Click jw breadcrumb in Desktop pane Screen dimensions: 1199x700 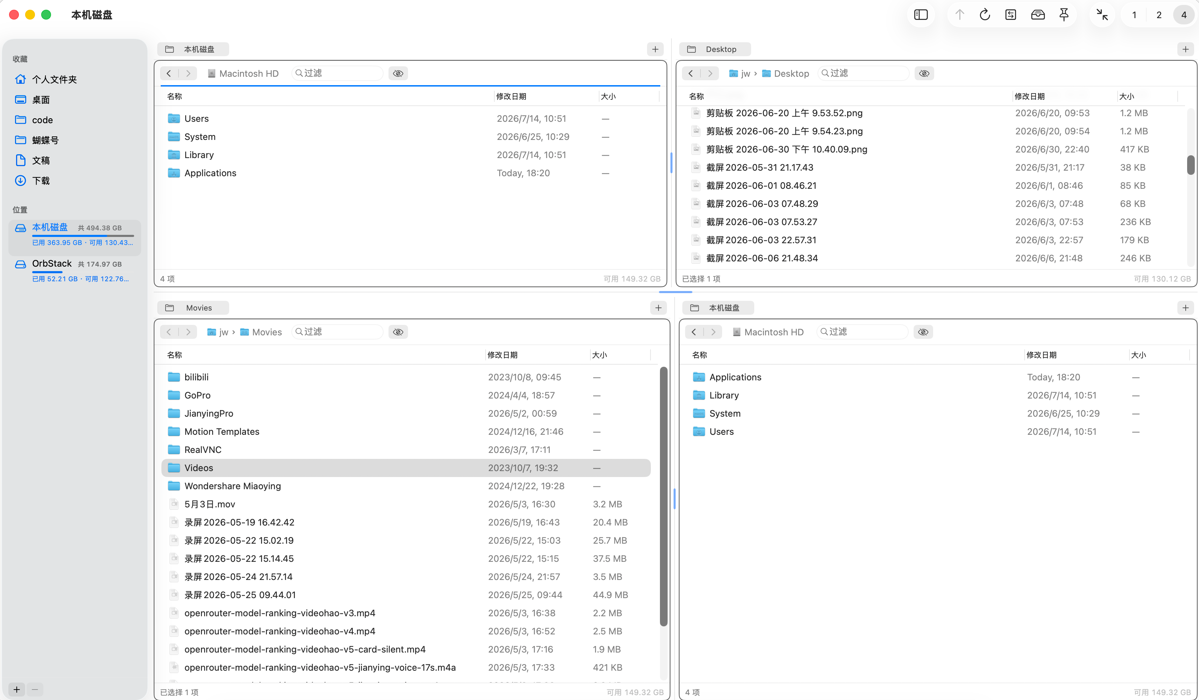click(740, 74)
